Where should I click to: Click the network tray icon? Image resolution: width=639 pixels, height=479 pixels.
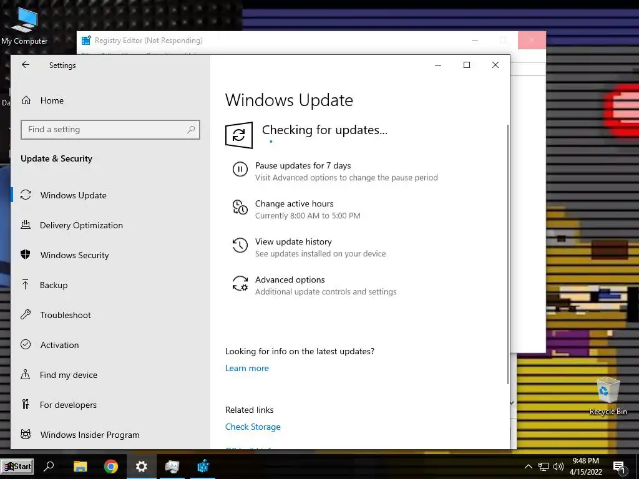click(544, 467)
